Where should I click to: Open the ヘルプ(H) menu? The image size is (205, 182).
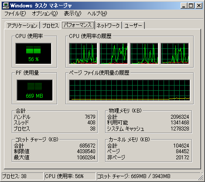point(97,14)
